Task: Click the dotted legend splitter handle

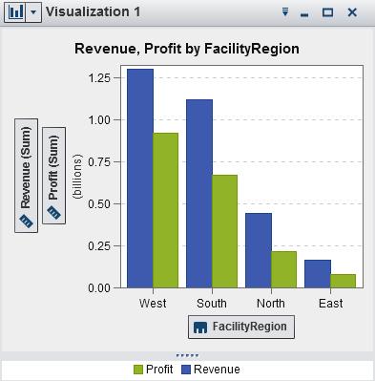Action: point(187,355)
